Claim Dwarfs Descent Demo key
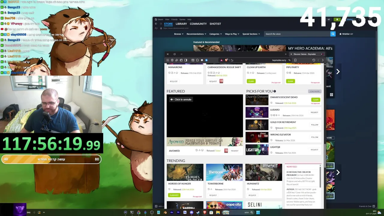 coord(316,100)
